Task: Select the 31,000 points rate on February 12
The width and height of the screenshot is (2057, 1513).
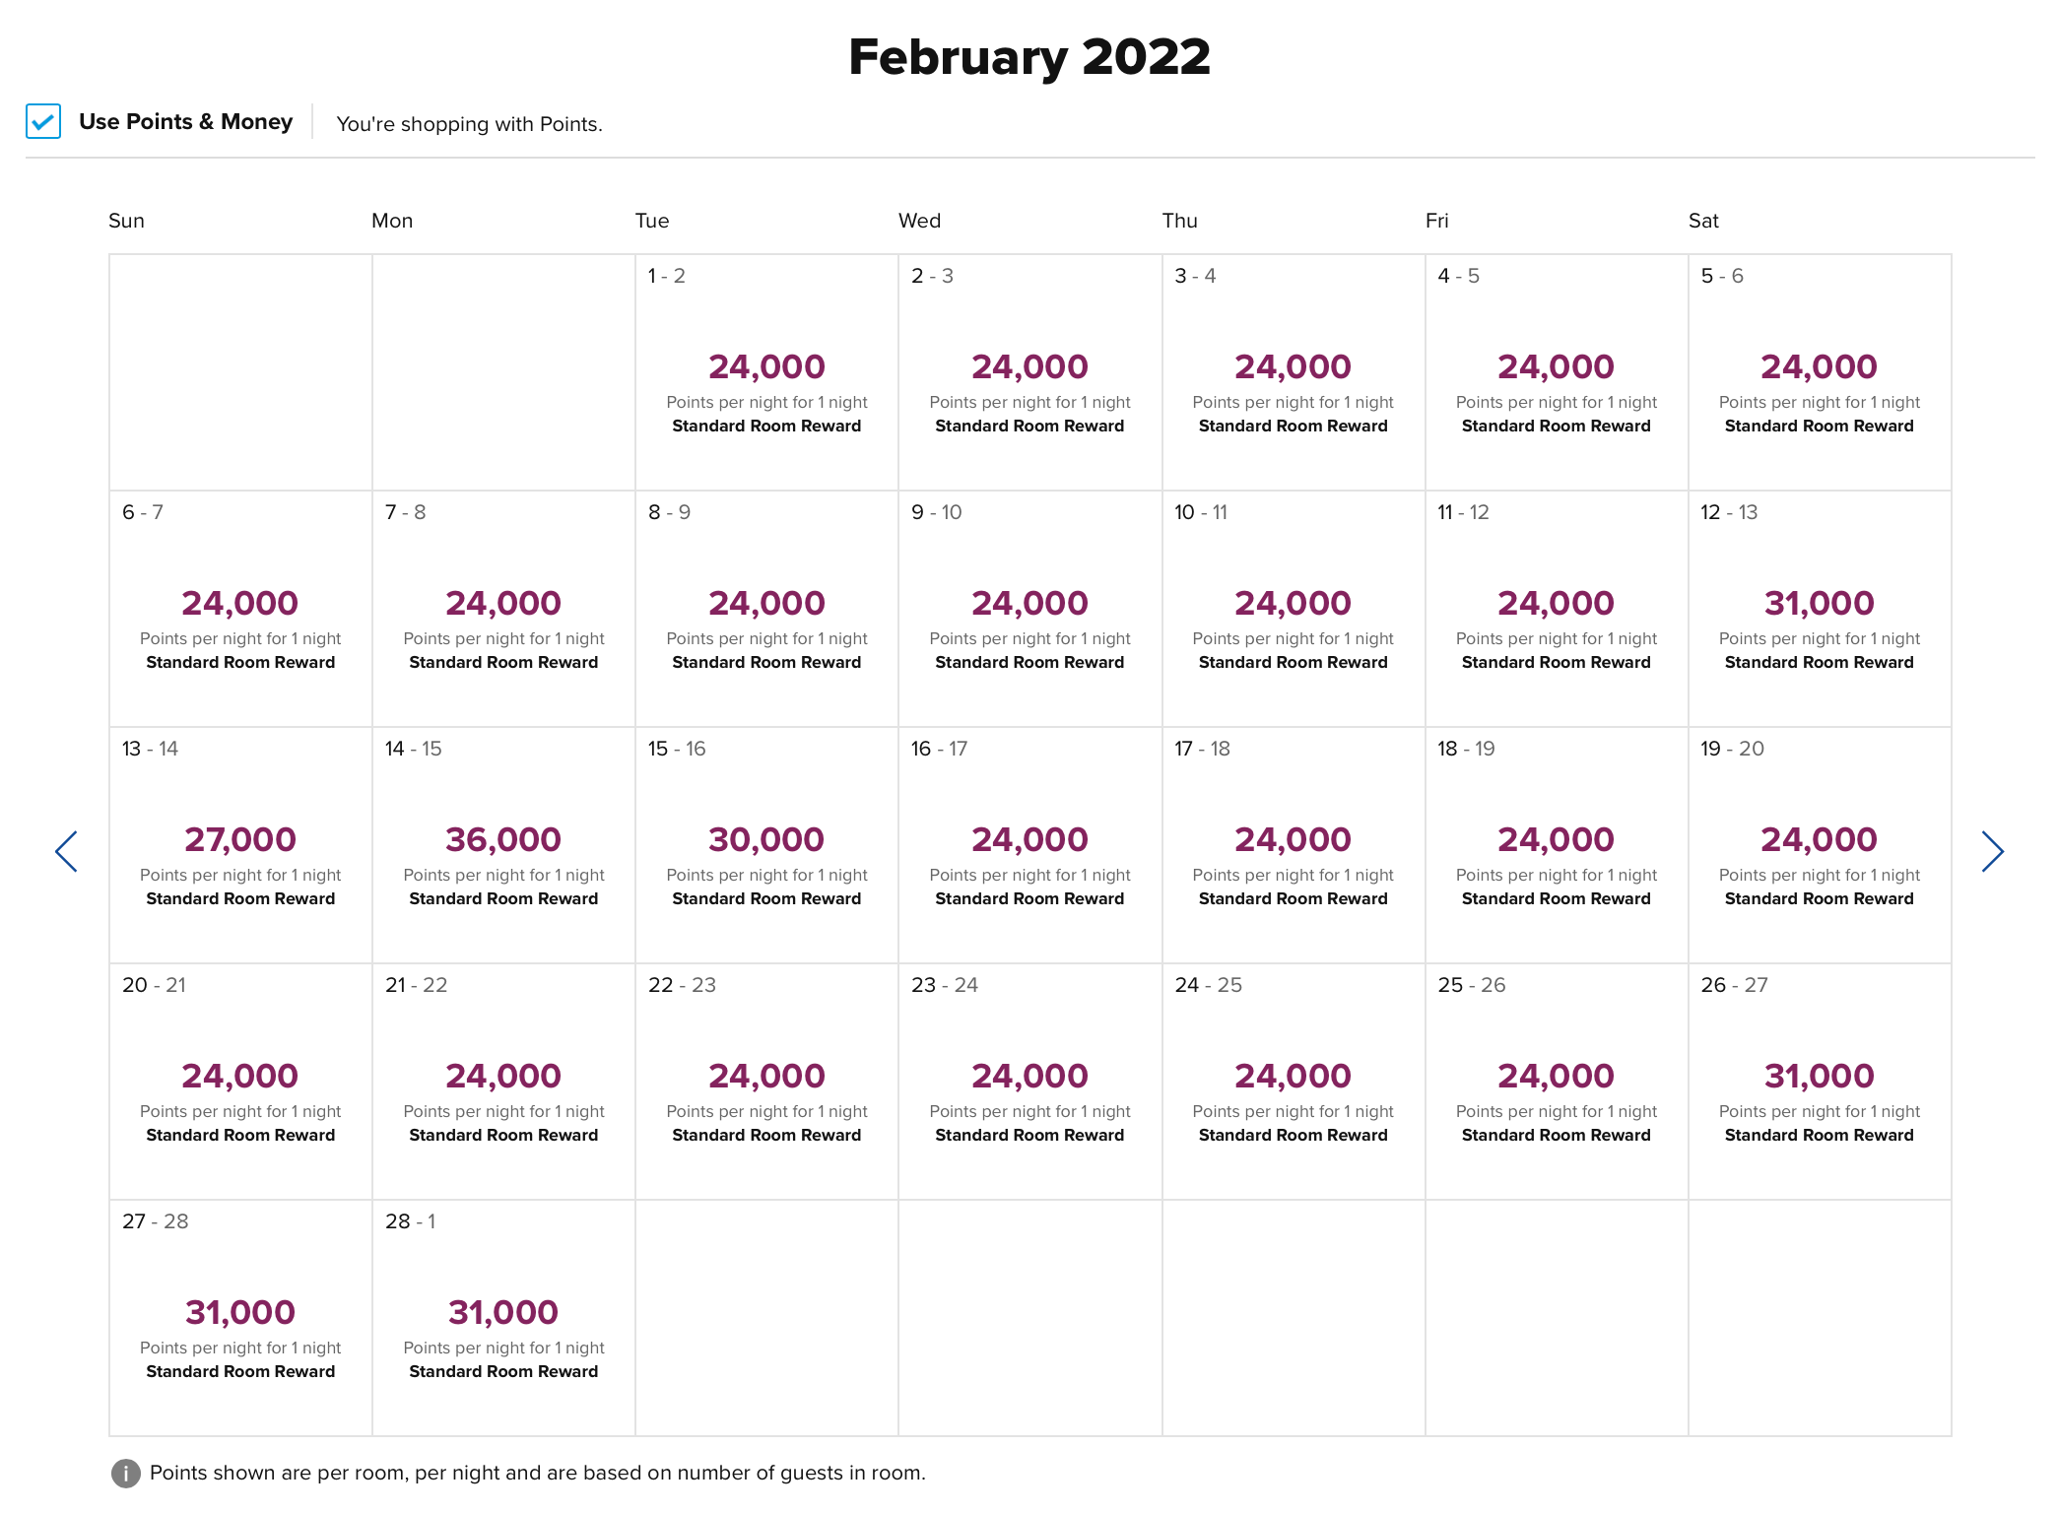Action: coord(1819,602)
